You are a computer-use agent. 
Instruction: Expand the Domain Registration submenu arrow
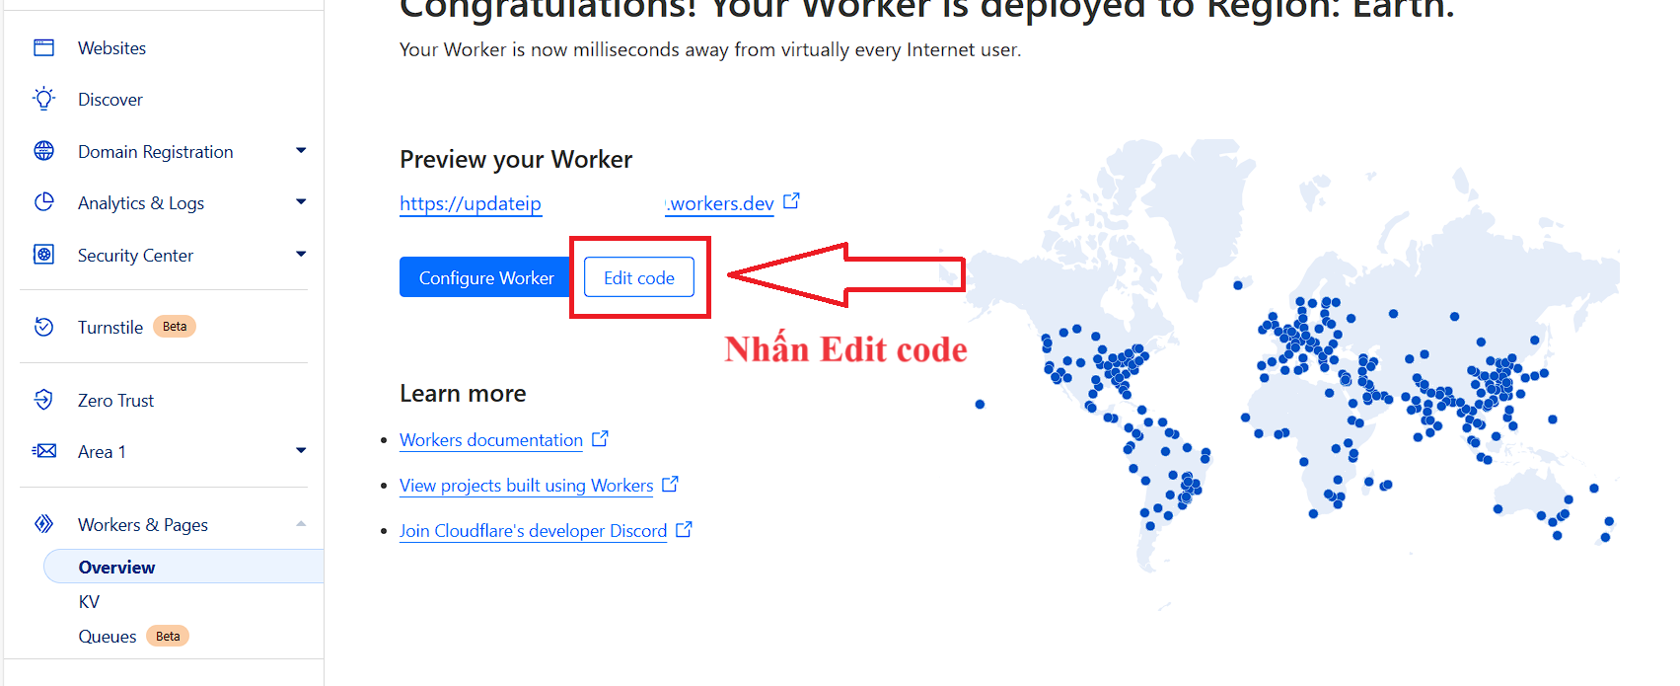click(x=301, y=151)
